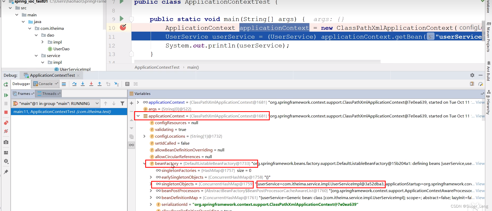Select the main:11 ApplicationContextTest stack frame
Image resolution: width=492 pixels, height=211 pixels.
coord(69,111)
